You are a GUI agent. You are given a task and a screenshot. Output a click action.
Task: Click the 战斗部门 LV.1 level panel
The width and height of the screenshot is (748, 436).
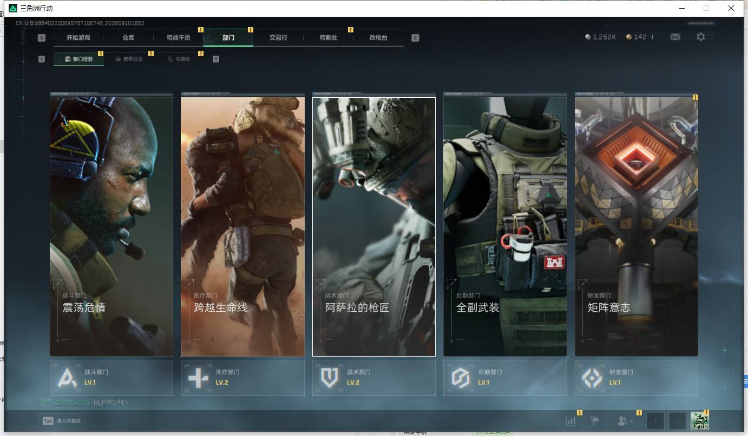(x=111, y=378)
